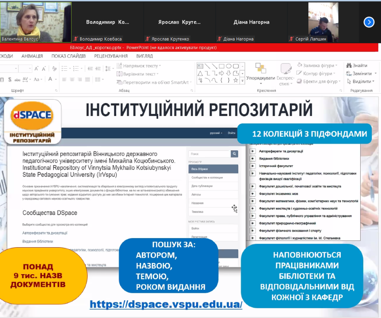
Task: Justify the text in paragraph group
Action: pos(88,79)
